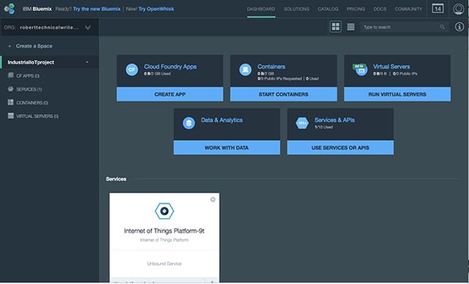Open SERVICES (1) sidebar item
This screenshot has width=469, height=284.
pyautogui.click(x=29, y=89)
